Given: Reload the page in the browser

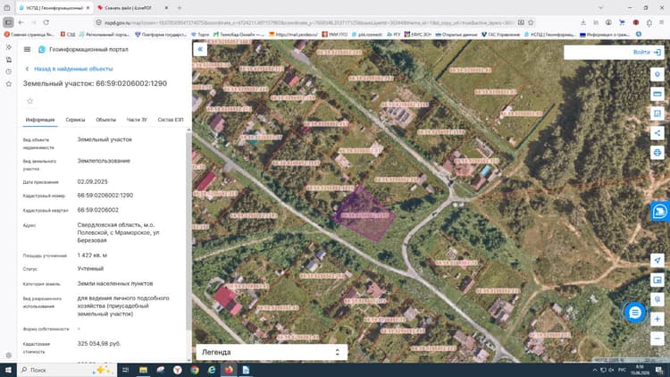Looking at the screenshot, I should [46, 22].
